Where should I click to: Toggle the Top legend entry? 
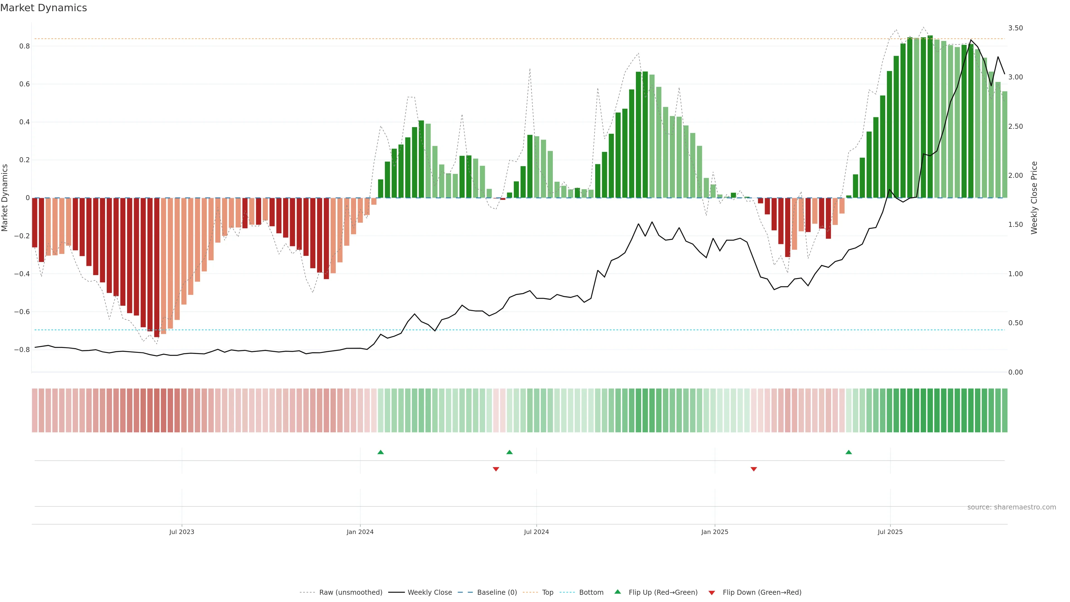(x=548, y=593)
